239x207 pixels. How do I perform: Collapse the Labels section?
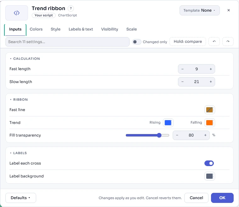point(18,153)
